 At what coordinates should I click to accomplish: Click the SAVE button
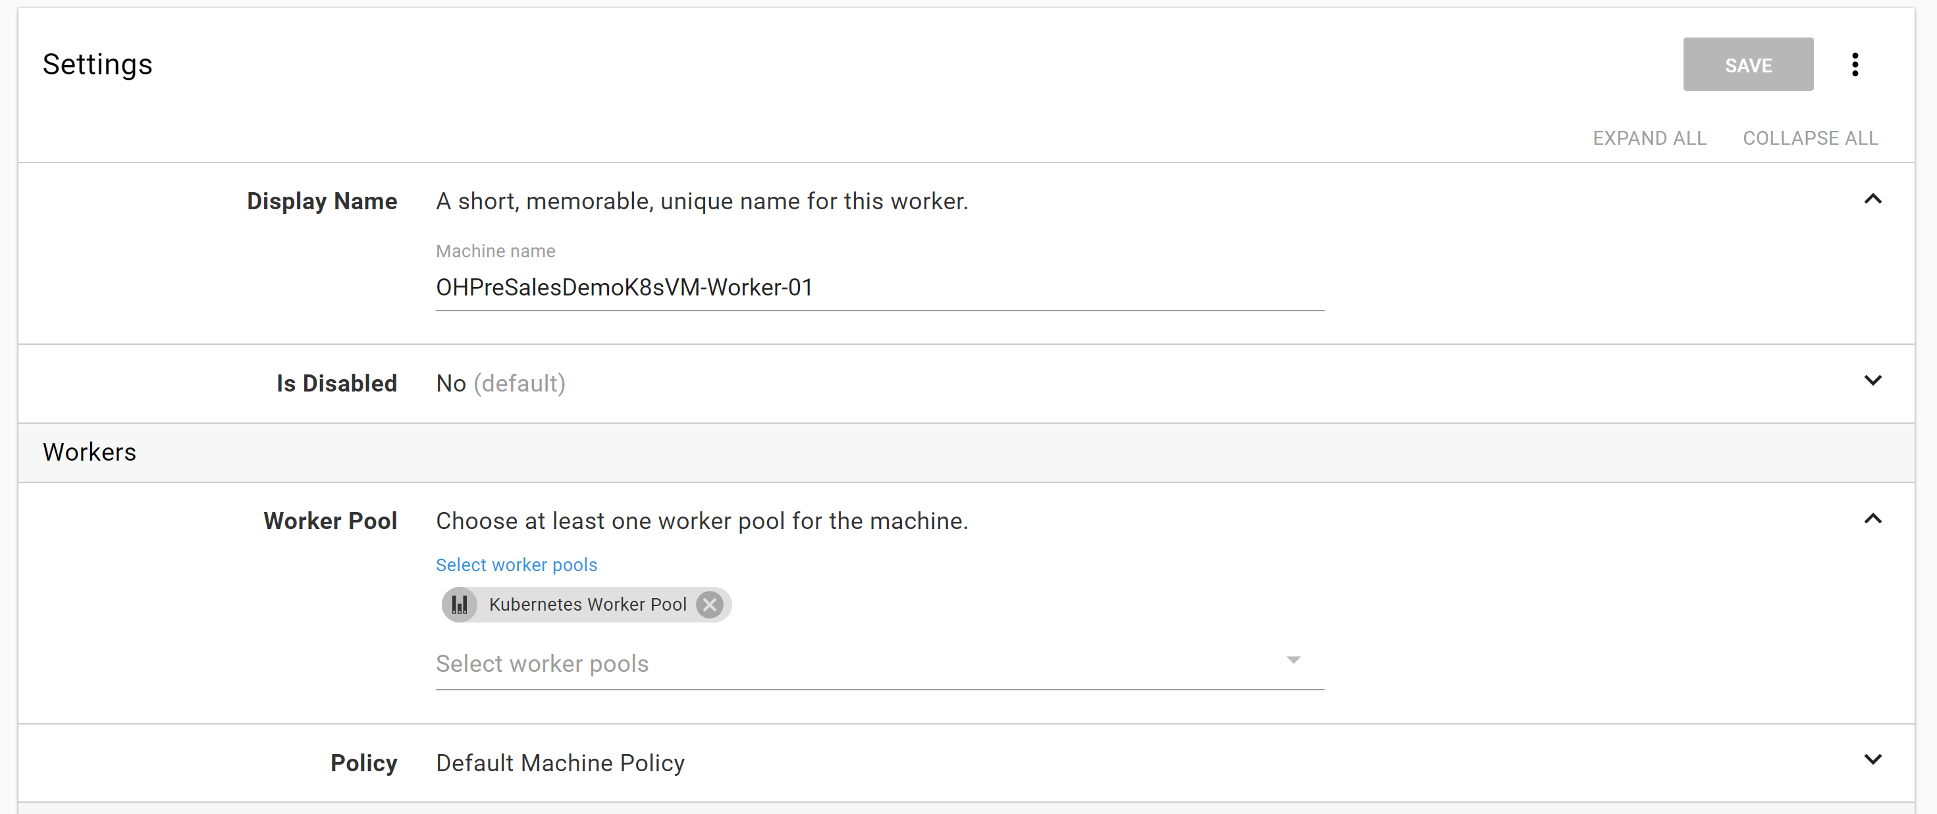point(1747,64)
